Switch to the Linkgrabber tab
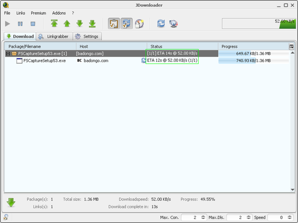298x223 pixels. [x=54, y=36]
